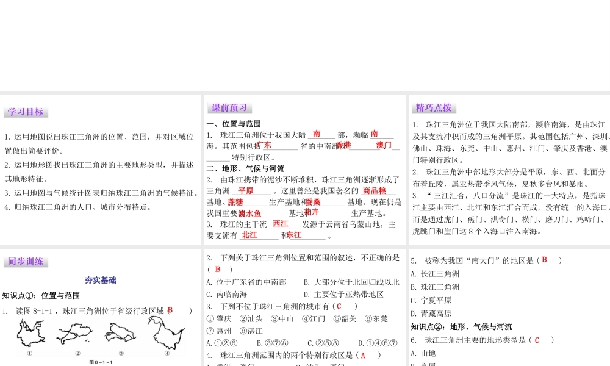Click option D. 青藏高原

coord(431,314)
